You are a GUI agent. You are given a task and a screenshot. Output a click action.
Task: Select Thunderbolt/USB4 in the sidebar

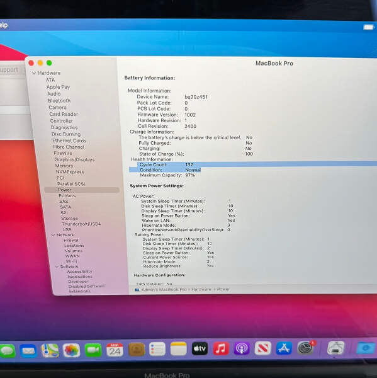pyautogui.click(x=81, y=224)
